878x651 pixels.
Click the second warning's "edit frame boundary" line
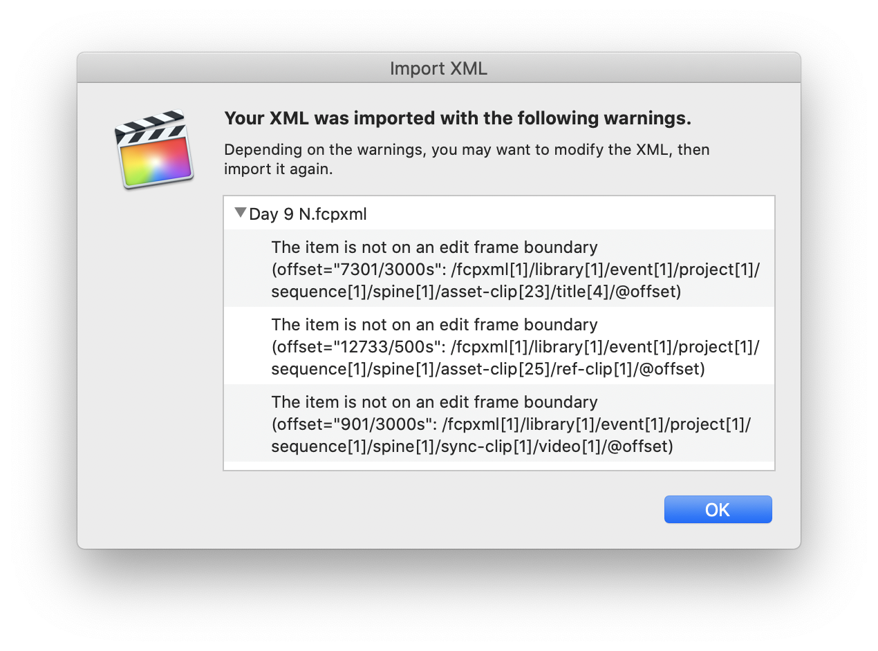tap(434, 325)
